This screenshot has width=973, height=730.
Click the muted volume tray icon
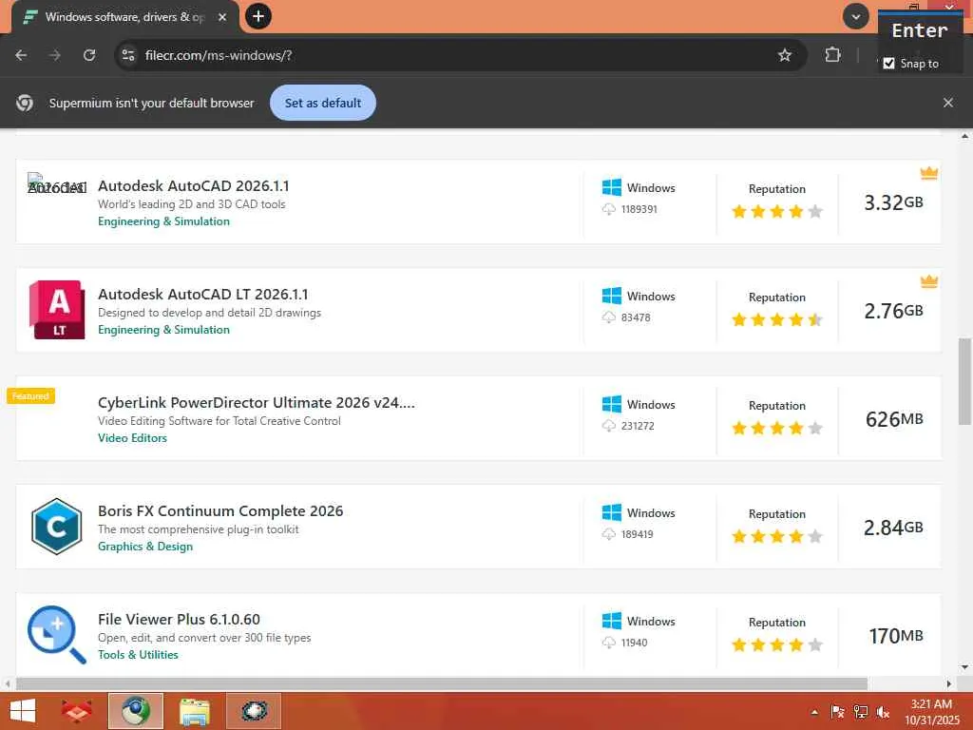883,712
